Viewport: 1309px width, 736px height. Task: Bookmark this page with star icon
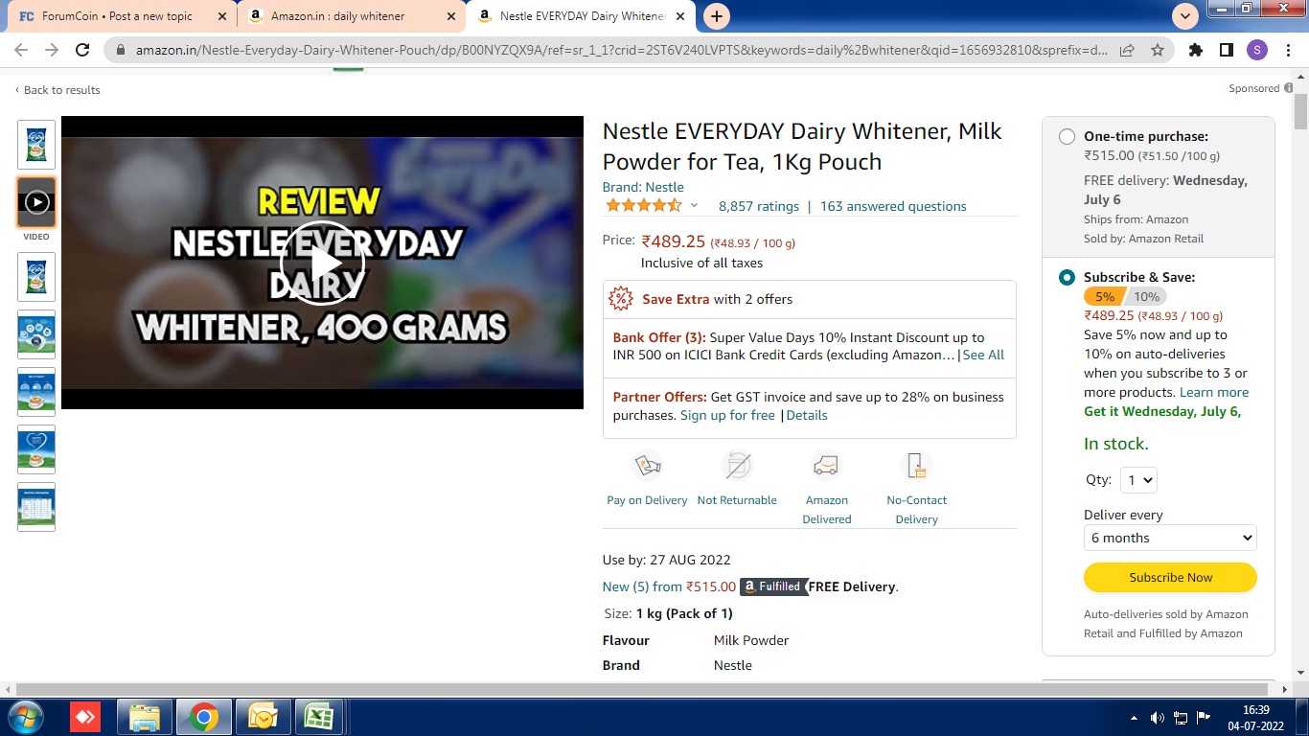pyautogui.click(x=1158, y=50)
